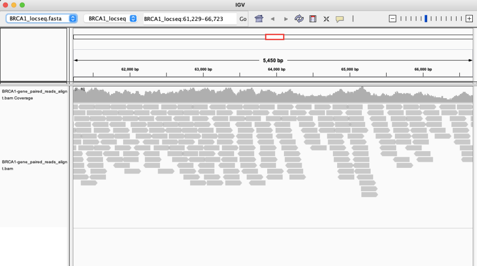Image resolution: width=477 pixels, height=266 pixels.
Task: Click the Refresh circular arrows icon
Action: coord(299,19)
